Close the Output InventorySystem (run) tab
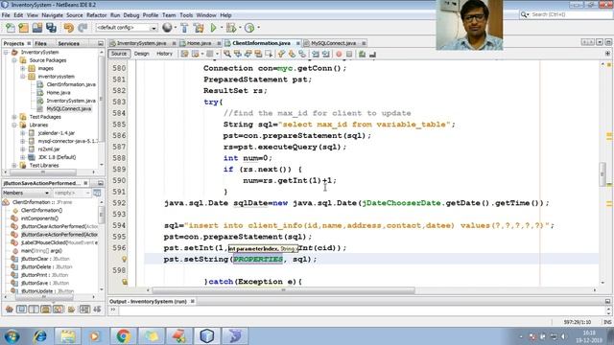614x345 pixels. [x=192, y=301]
